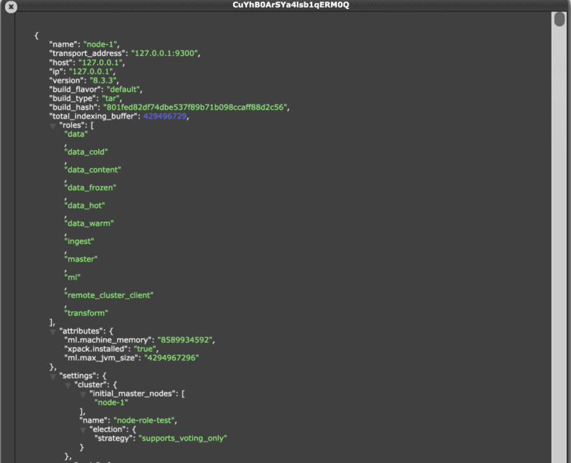The image size is (571, 463).
Task: Click the build_hash value string
Action: 195,107
